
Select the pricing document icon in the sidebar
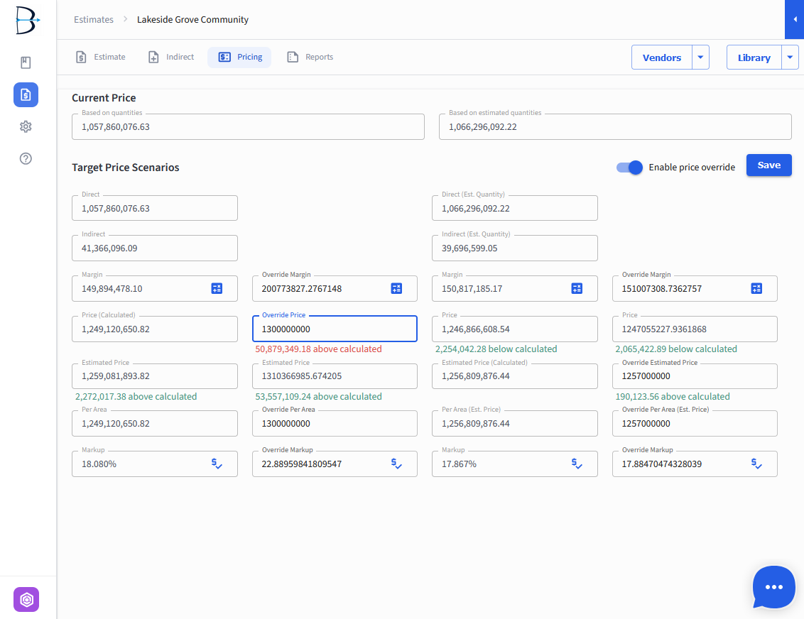26,94
